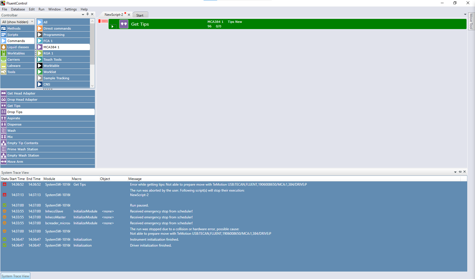Click the System Trace View bottom tab

pyautogui.click(x=15, y=276)
